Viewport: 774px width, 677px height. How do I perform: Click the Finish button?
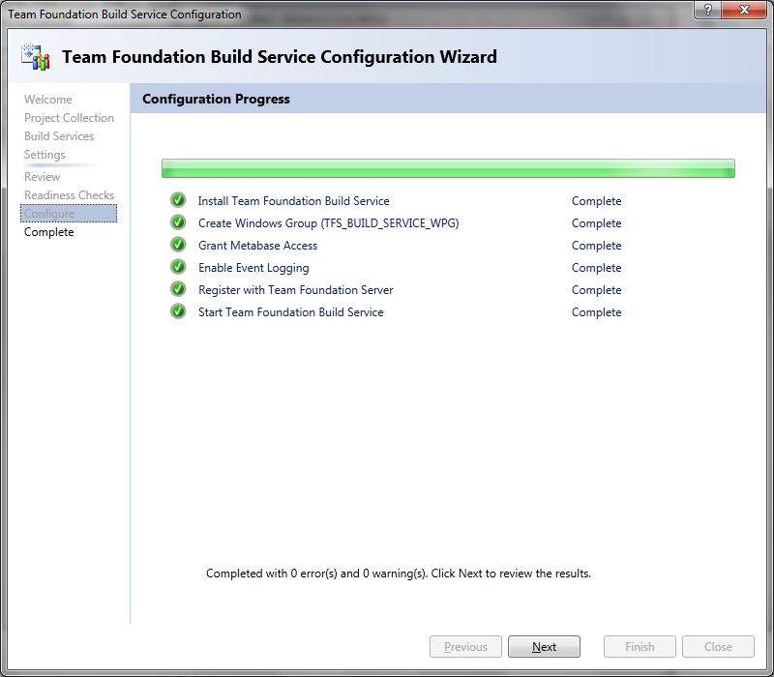click(x=640, y=646)
